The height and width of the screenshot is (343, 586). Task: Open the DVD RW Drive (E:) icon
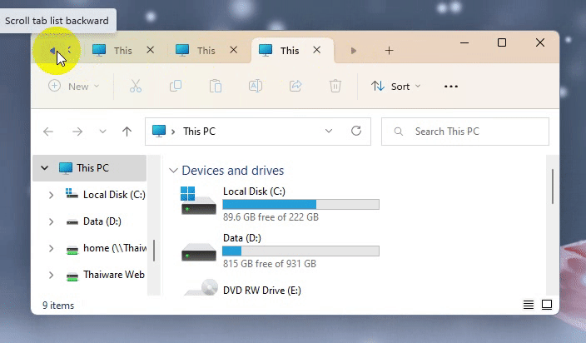(x=201, y=288)
